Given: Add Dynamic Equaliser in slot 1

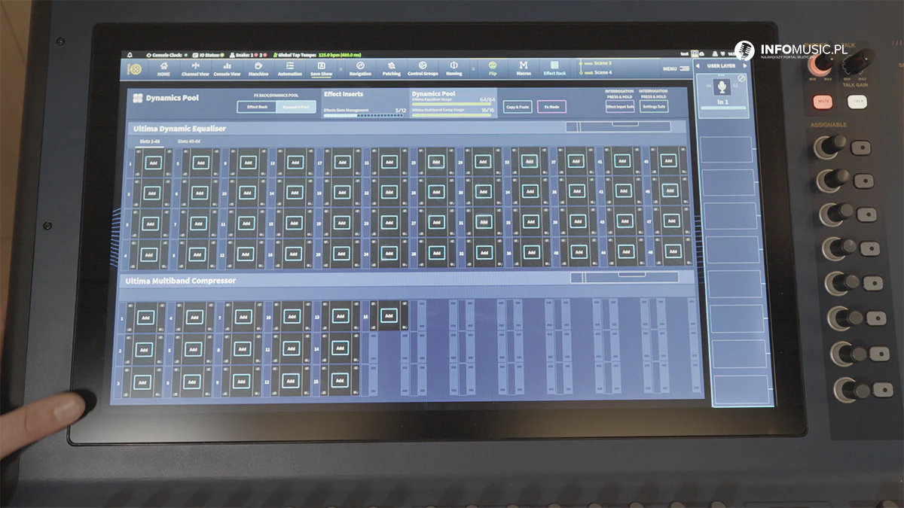Looking at the screenshot, I should [153, 162].
